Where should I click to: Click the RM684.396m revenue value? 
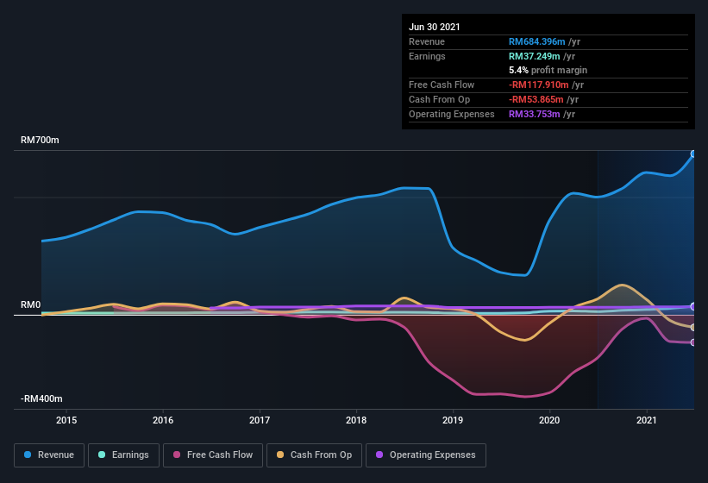tap(537, 41)
